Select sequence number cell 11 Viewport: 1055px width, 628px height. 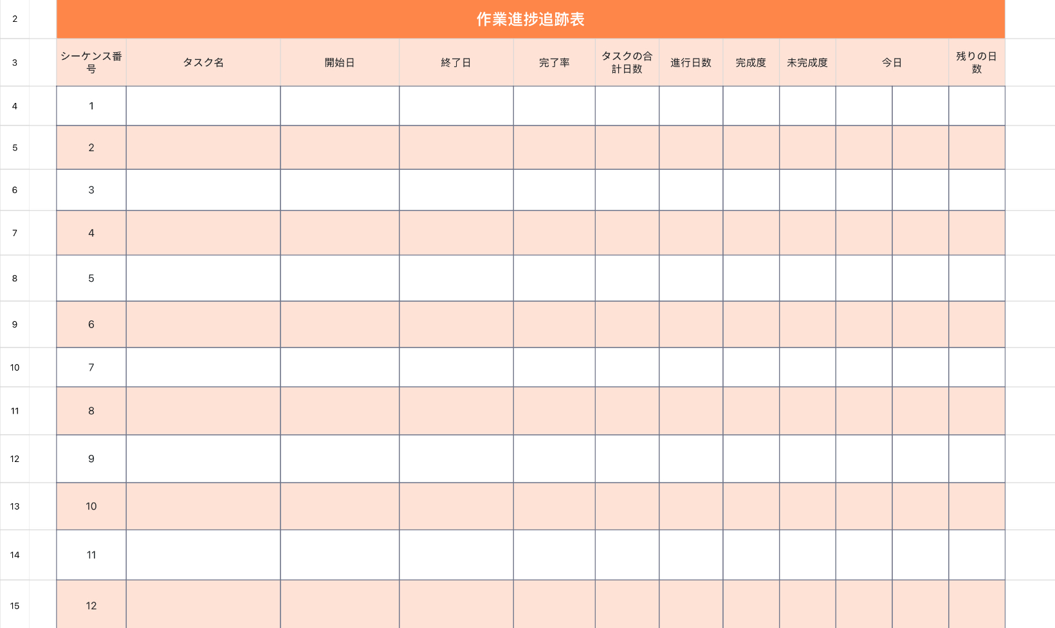pyautogui.click(x=91, y=555)
